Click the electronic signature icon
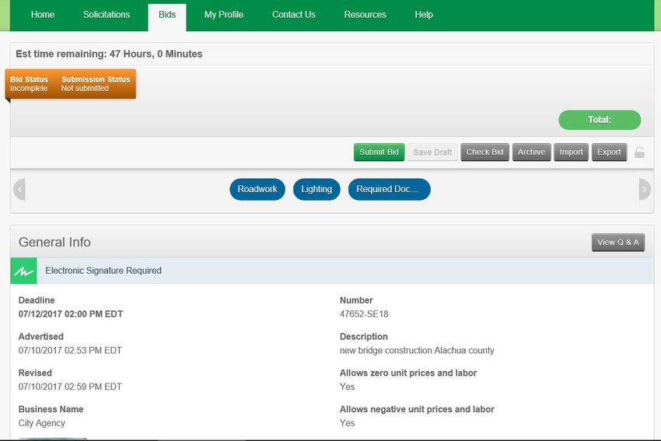The width and height of the screenshot is (661, 441). point(23,271)
